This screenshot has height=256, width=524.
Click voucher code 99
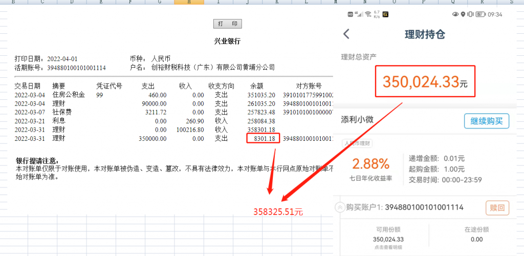pyautogui.click(x=99, y=95)
